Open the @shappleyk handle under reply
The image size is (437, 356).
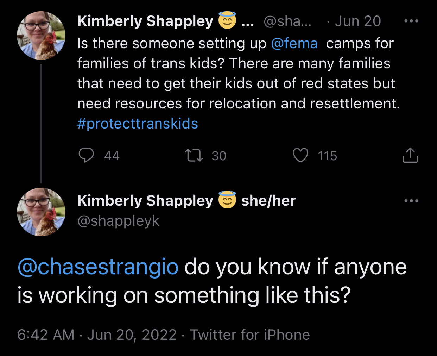(x=118, y=221)
